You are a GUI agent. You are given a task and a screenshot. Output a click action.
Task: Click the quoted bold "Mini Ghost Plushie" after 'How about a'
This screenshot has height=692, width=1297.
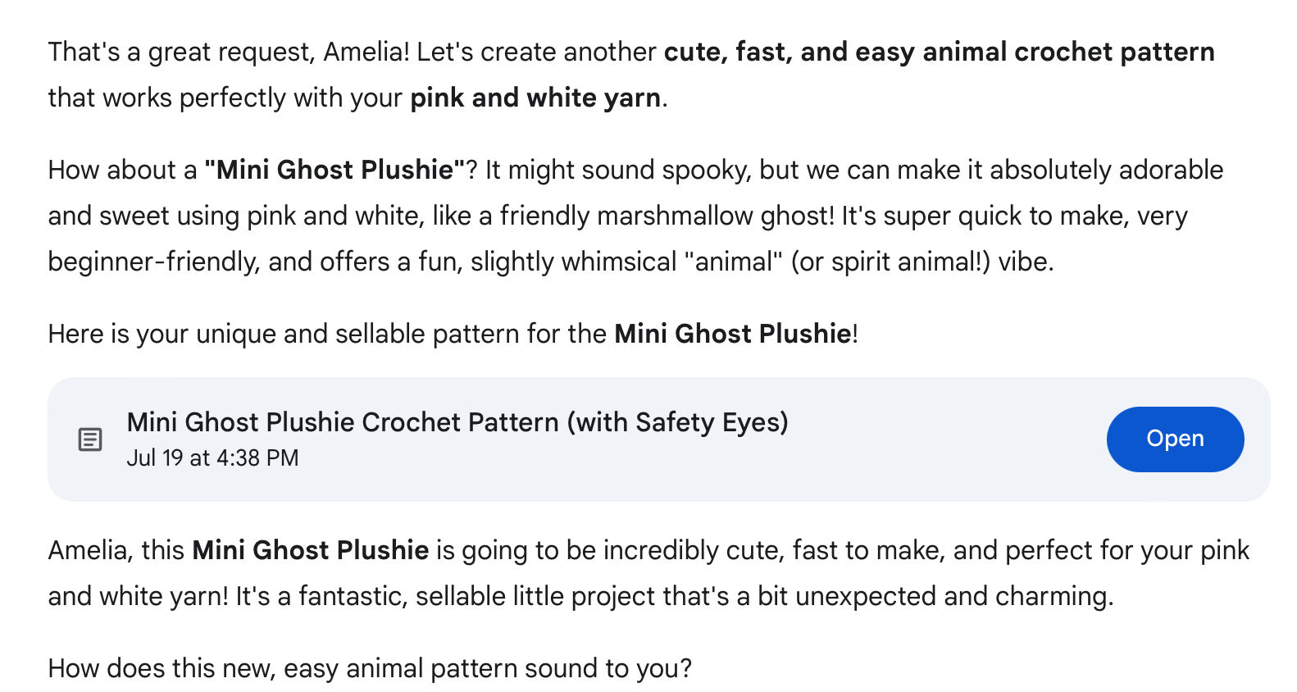pos(334,170)
